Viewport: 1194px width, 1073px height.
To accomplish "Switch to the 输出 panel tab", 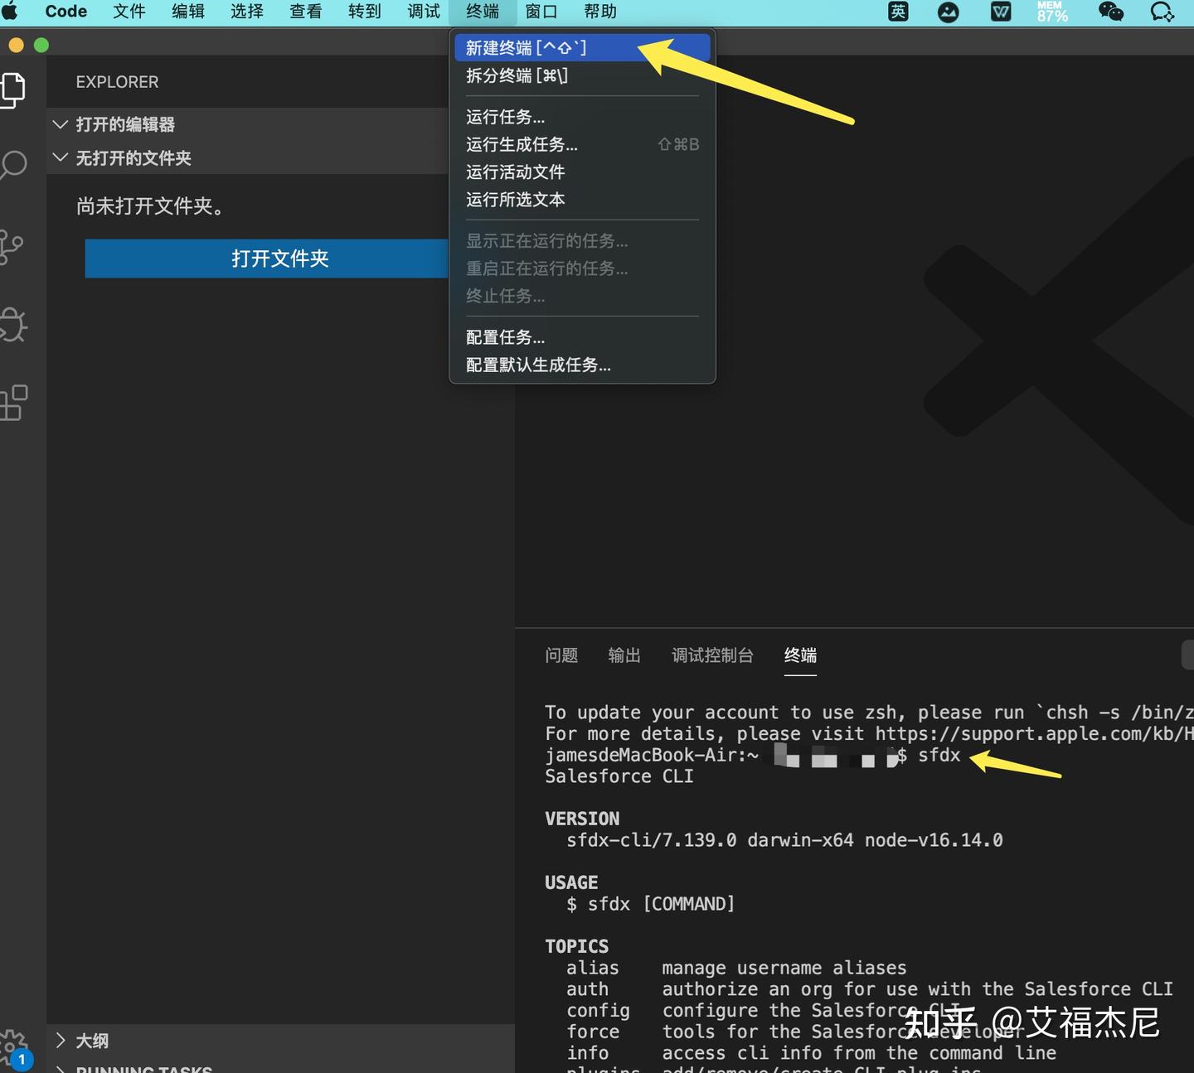I will coord(624,655).
